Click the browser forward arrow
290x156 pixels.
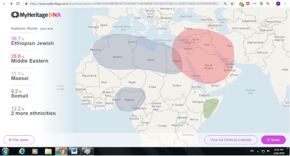click(x=11, y=4)
